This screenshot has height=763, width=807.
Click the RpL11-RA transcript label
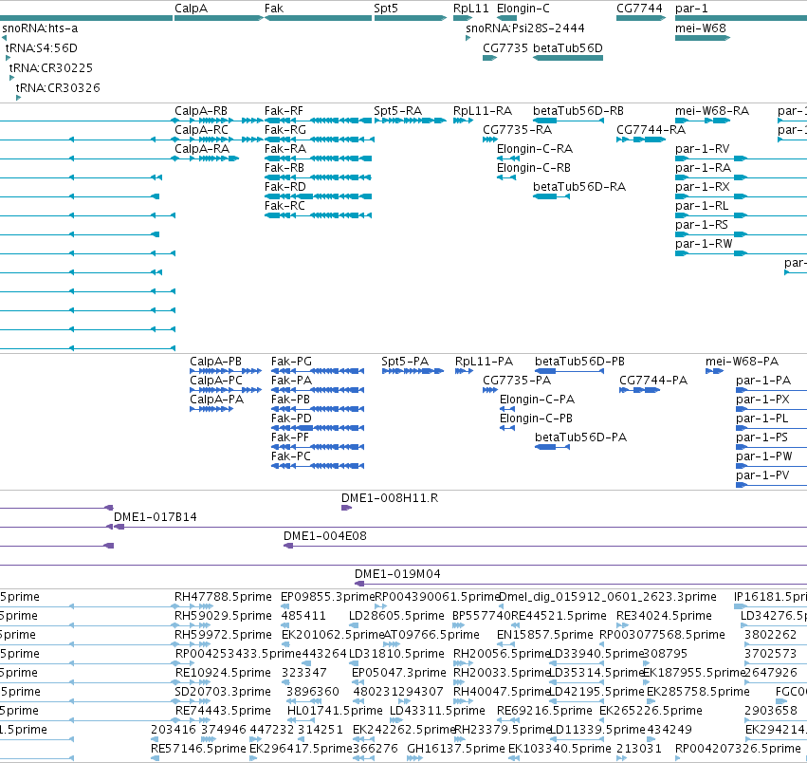click(x=483, y=111)
